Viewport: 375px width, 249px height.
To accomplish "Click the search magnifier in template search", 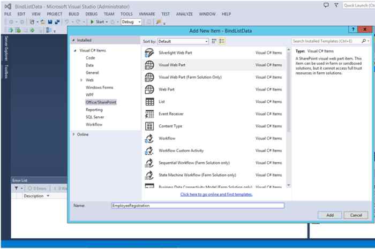I will [364, 41].
